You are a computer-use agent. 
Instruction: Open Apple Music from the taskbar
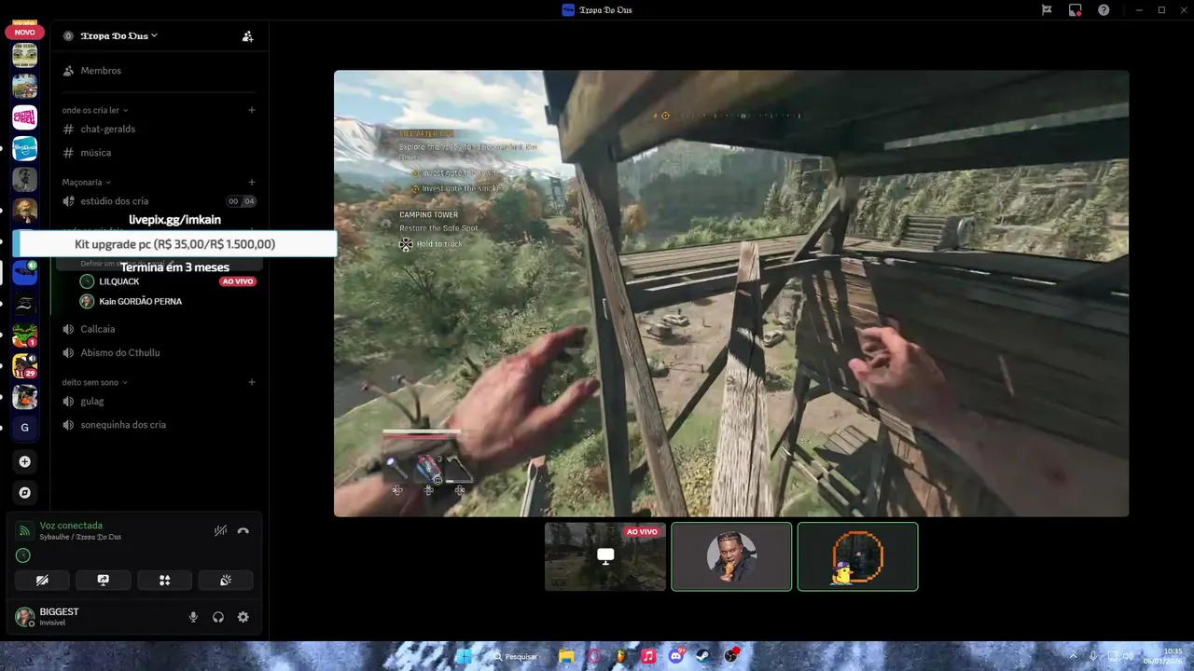coord(648,656)
